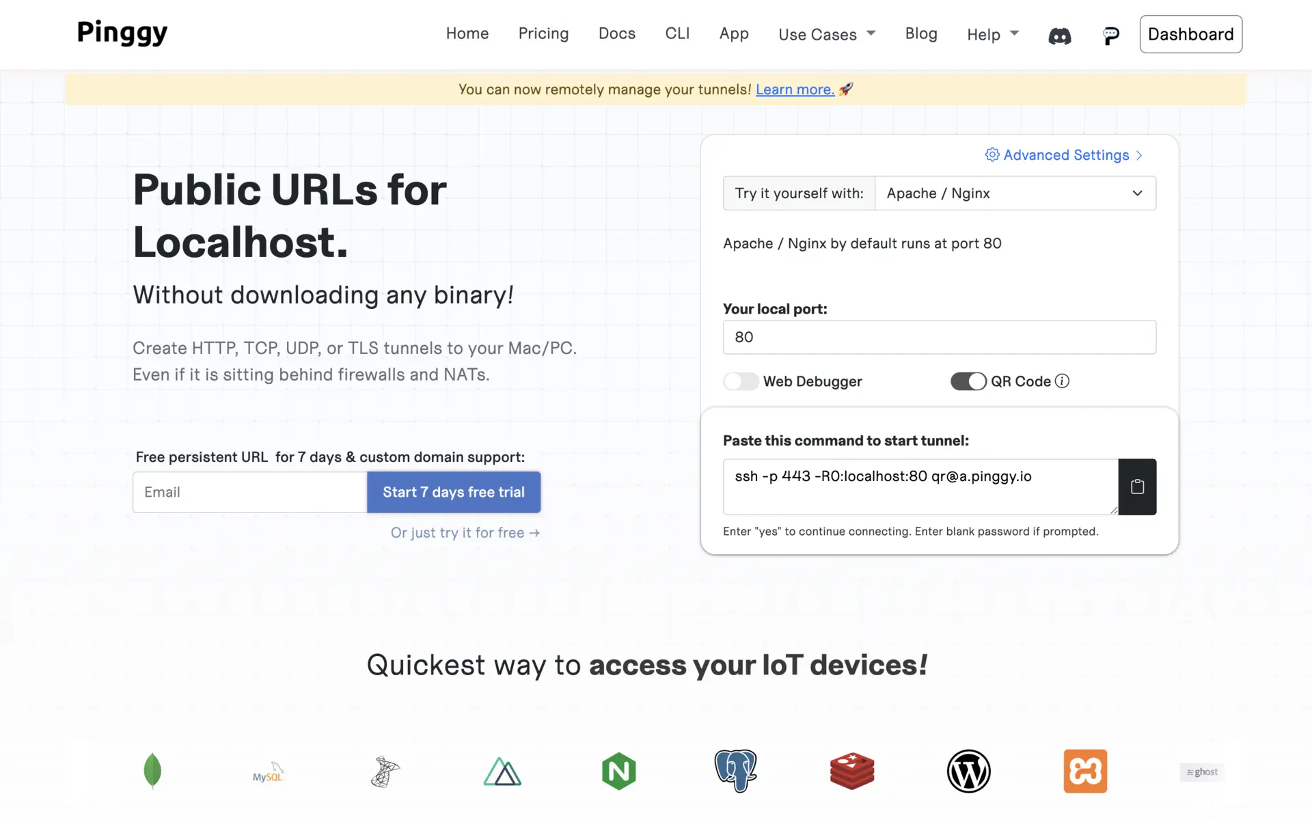
Task: Click the WordPress logo
Action: pos(968,771)
